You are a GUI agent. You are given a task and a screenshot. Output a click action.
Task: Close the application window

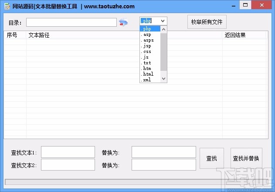[262, 5]
